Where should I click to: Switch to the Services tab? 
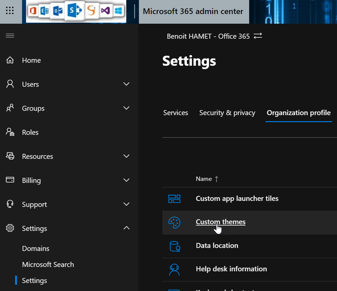pyautogui.click(x=176, y=113)
